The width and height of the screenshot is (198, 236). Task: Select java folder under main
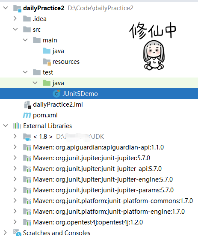(x=58, y=51)
